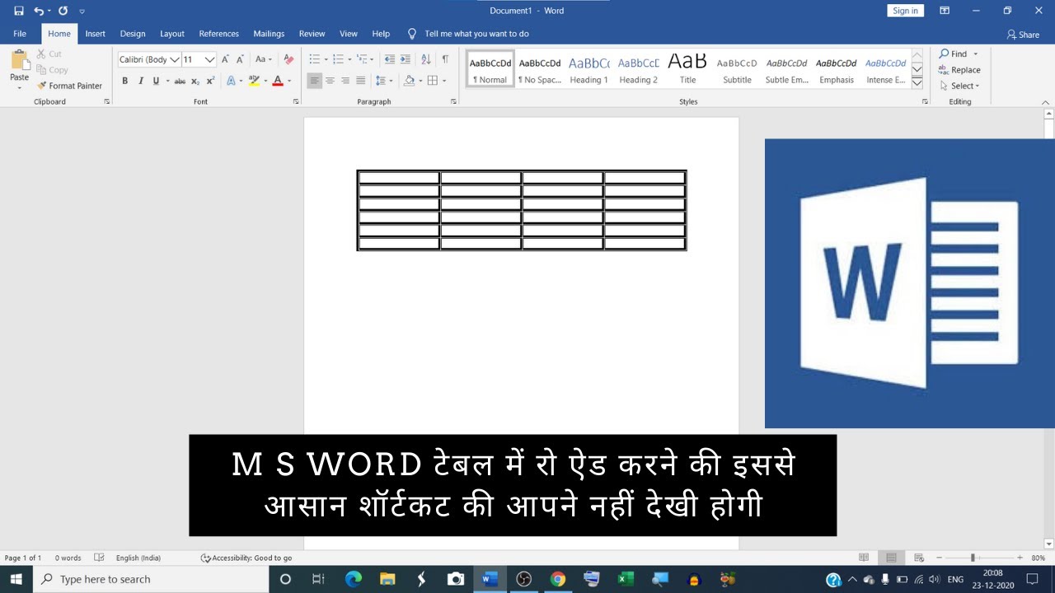Open the font size dropdown
The image size is (1055, 593).
[209, 59]
